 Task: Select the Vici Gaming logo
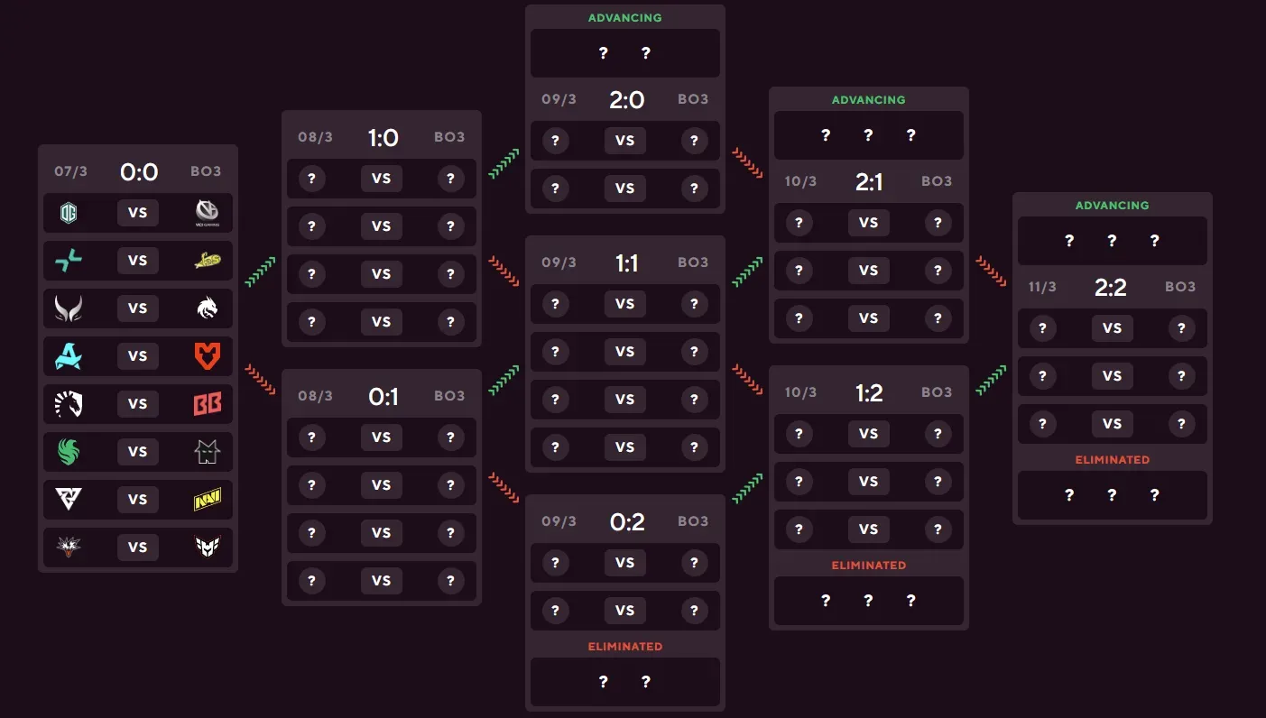click(x=208, y=213)
